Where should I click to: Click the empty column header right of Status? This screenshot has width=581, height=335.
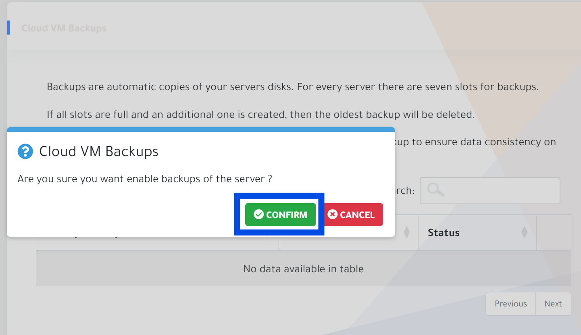(x=554, y=232)
